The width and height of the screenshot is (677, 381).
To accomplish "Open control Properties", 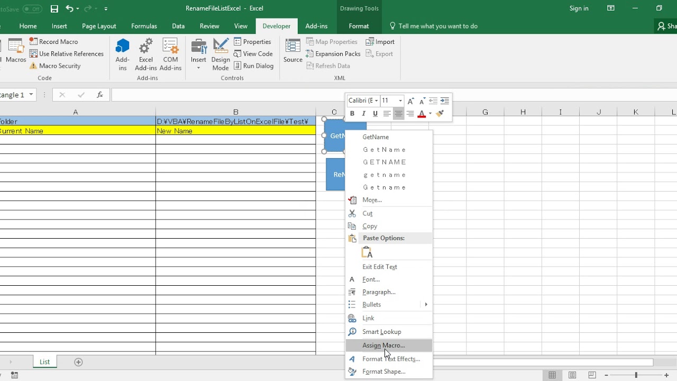I will pos(252,42).
